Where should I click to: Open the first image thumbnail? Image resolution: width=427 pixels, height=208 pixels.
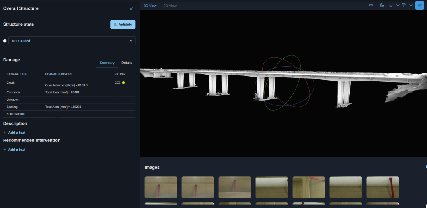click(x=161, y=187)
